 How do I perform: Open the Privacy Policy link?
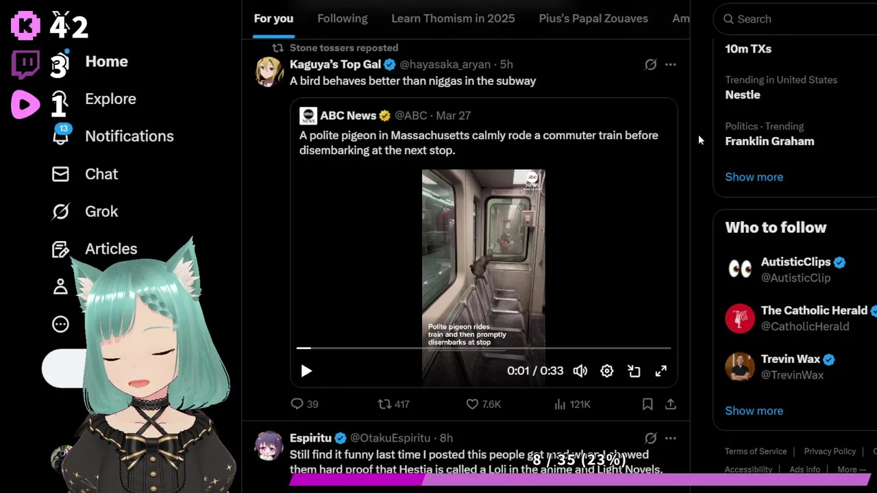click(830, 451)
